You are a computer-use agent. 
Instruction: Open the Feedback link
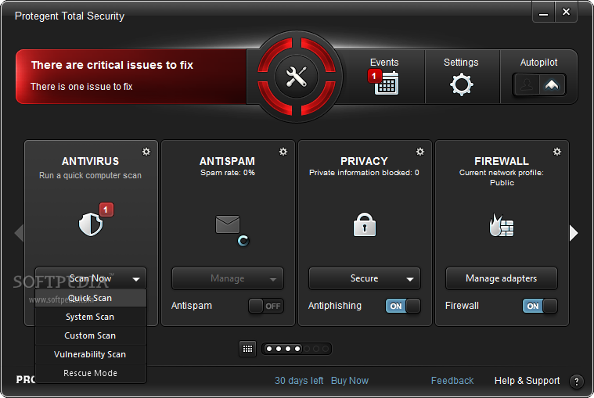click(452, 381)
